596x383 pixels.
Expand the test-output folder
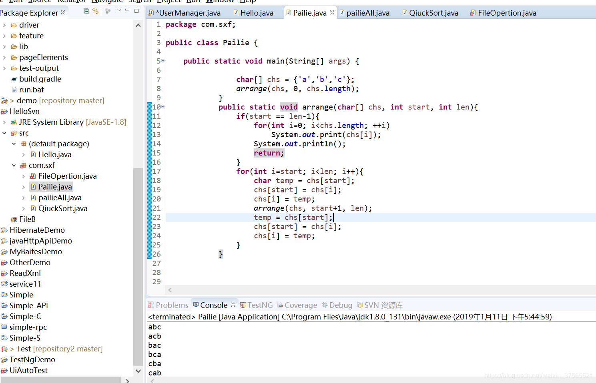tap(4, 68)
